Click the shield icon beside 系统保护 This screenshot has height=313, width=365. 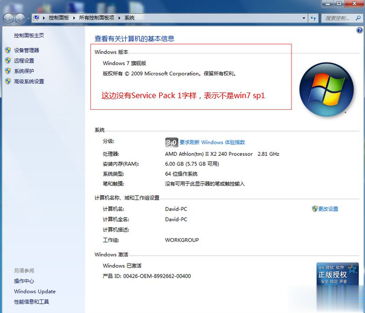tap(8, 71)
